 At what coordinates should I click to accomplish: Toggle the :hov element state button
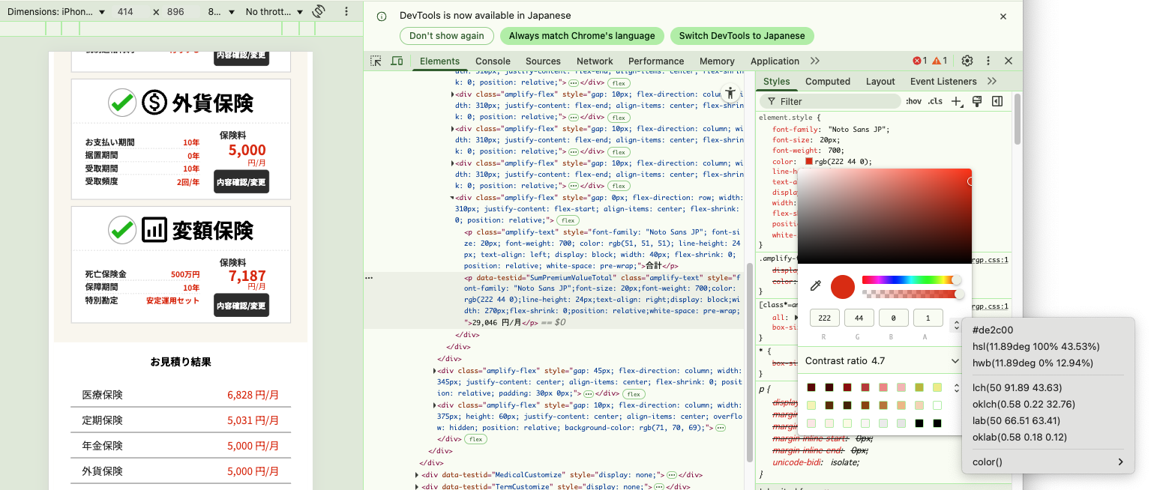(x=913, y=101)
